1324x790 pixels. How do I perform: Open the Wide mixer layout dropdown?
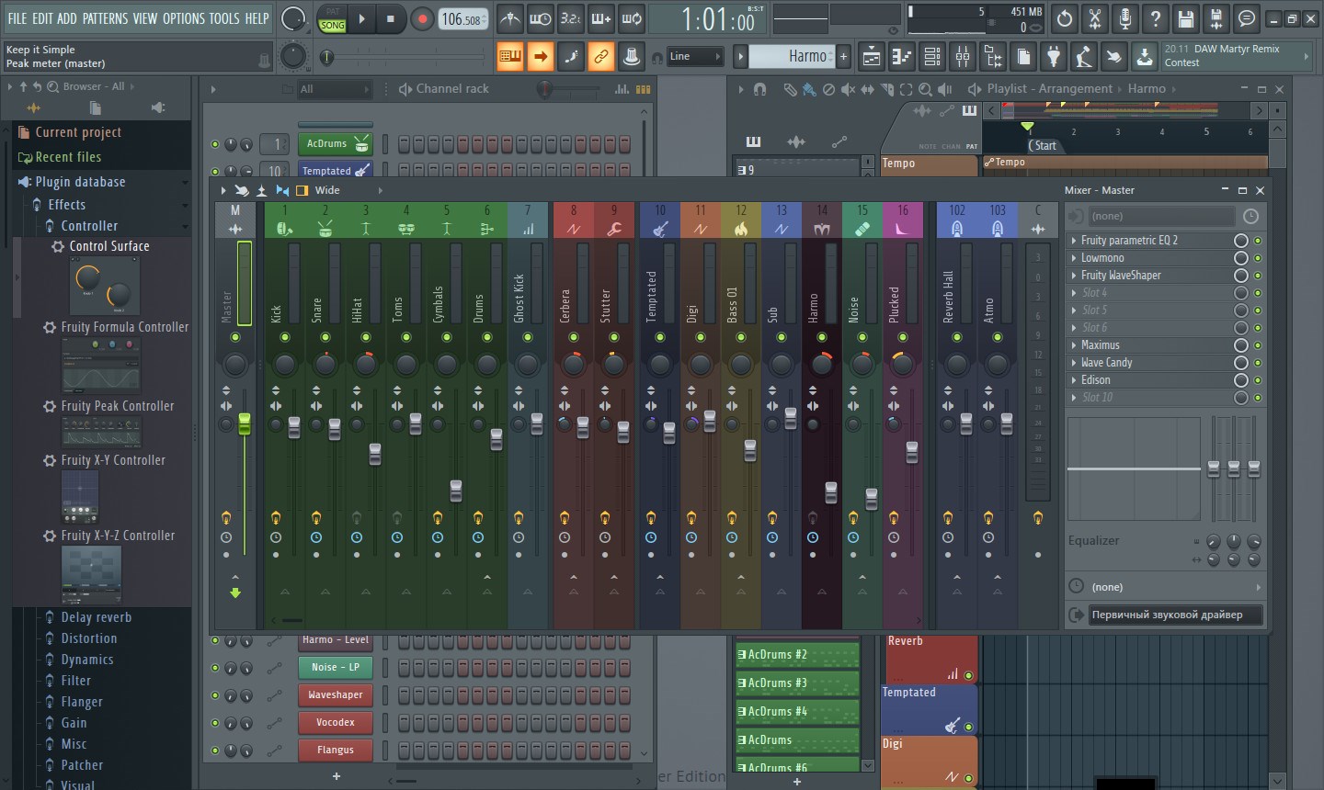pyautogui.click(x=348, y=190)
